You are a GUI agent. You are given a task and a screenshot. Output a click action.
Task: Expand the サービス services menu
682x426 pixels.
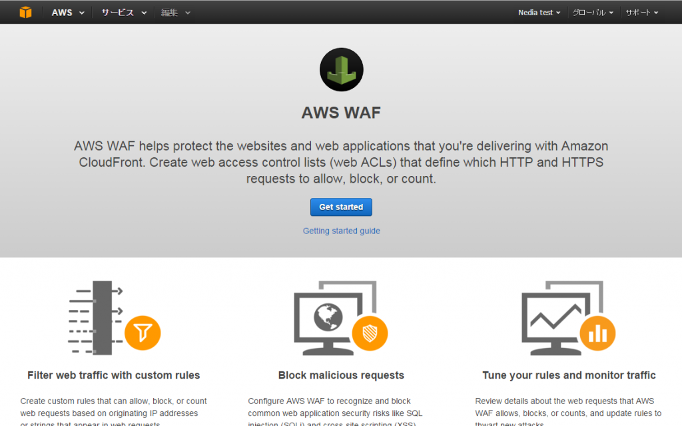click(124, 13)
